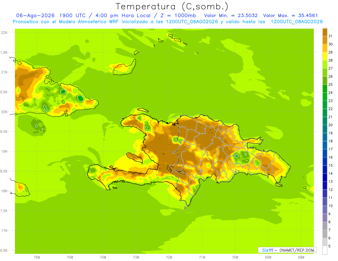The height and width of the screenshot is (261, 338).
Task: Click the legend value "23"
Action: pos(331,101)
